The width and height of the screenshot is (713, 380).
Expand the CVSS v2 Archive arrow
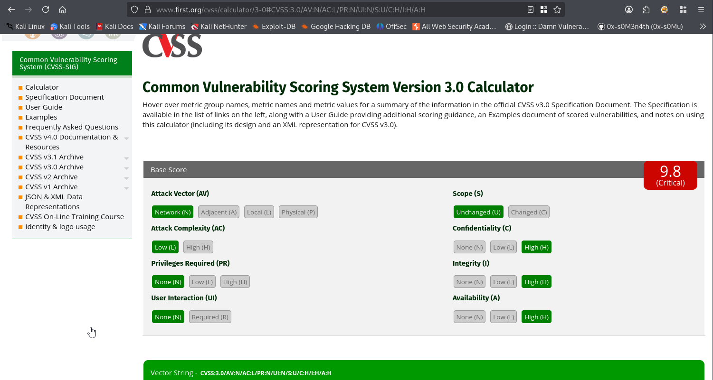(126, 178)
